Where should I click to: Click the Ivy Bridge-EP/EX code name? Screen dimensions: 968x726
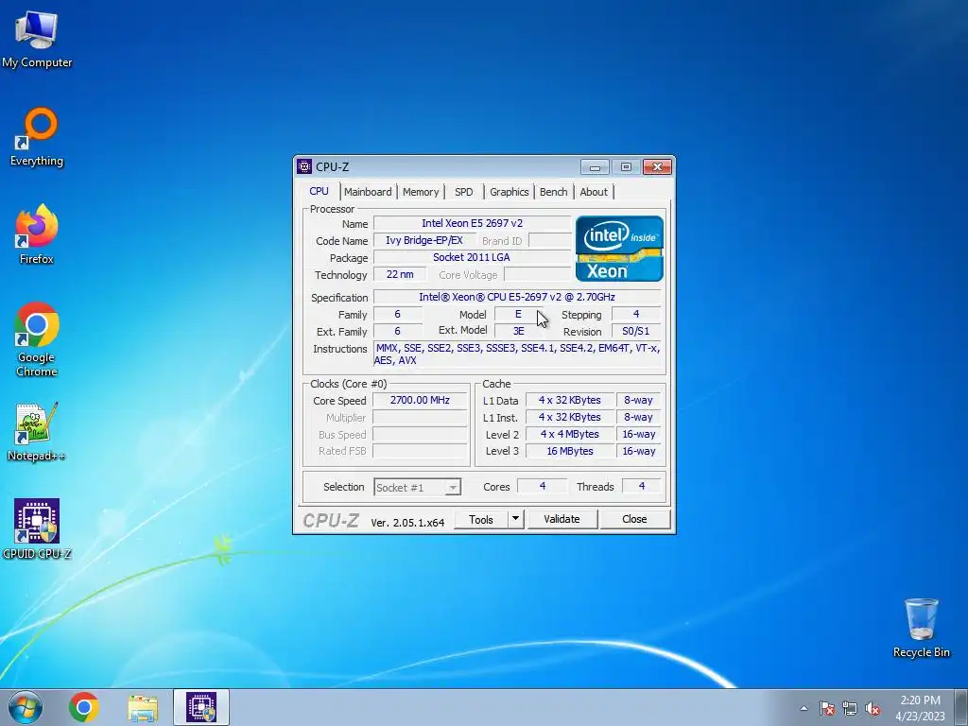pyautogui.click(x=424, y=241)
